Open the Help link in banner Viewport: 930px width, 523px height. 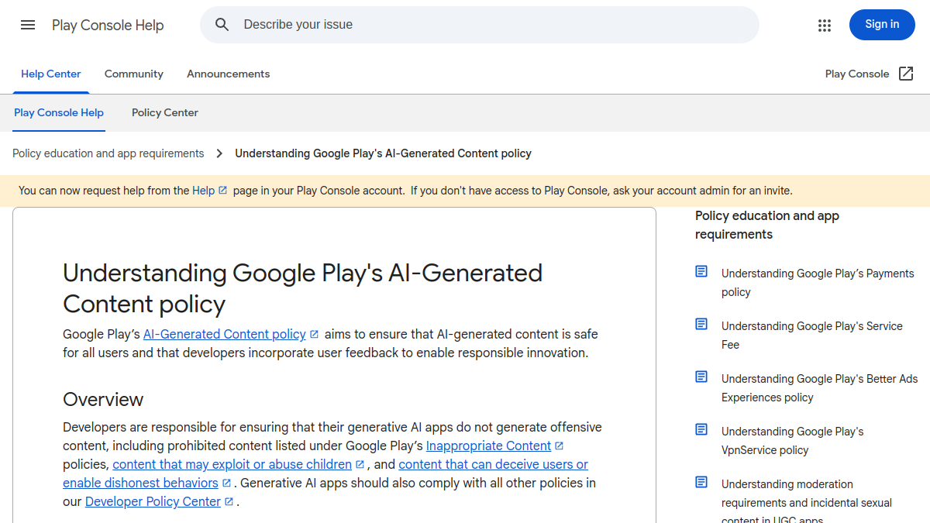tap(204, 190)
